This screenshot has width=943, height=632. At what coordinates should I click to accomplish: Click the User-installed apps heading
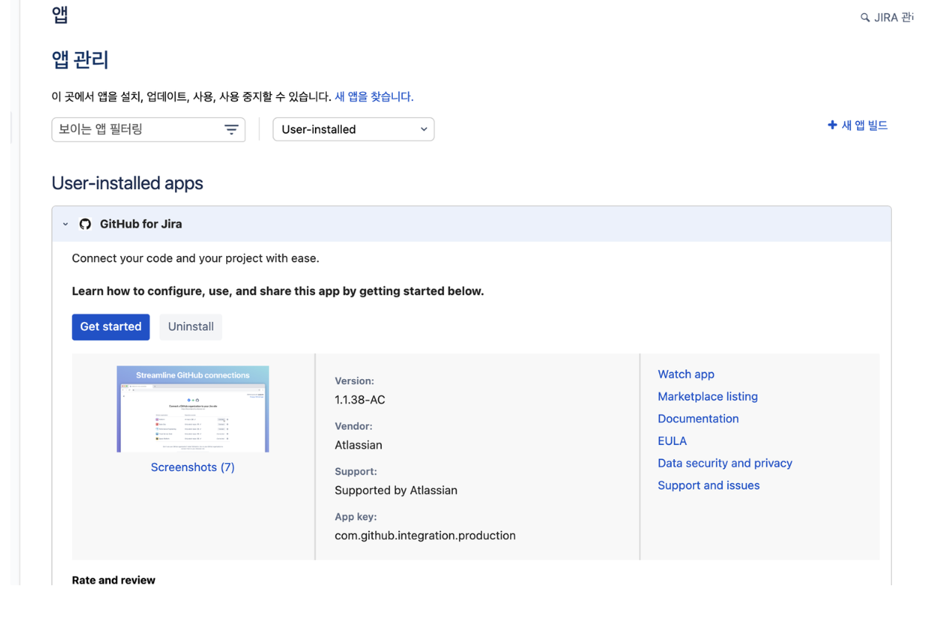pyautogui.click(x=128, y=183)
